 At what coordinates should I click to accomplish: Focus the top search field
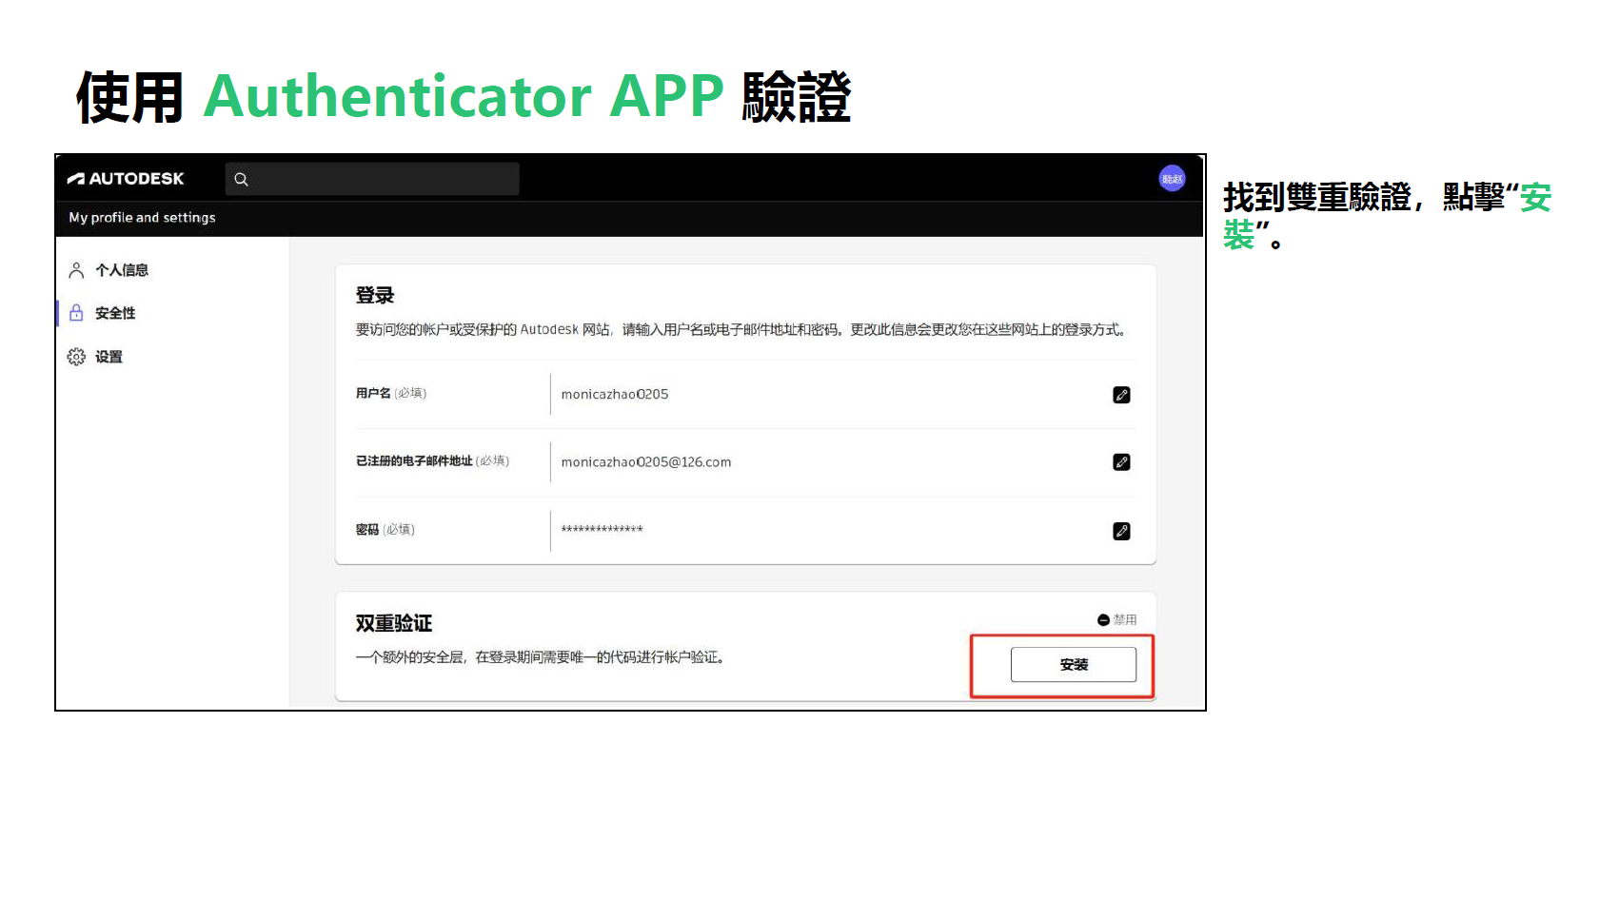pyautogui.click(x=372, y=179)
